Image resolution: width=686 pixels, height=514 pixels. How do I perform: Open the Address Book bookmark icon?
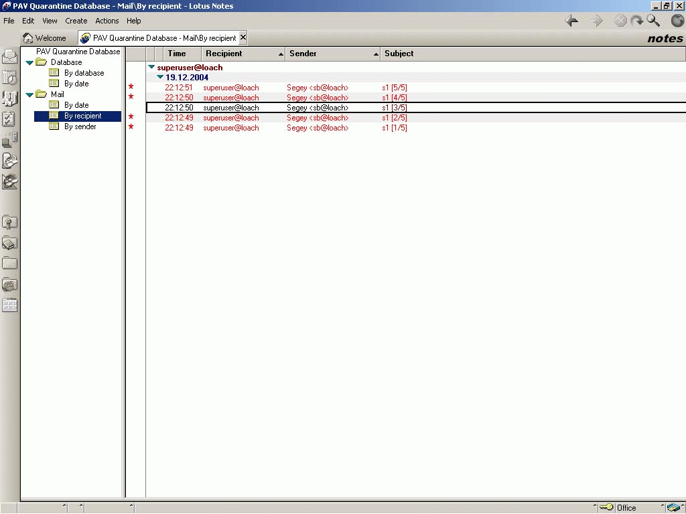pyautogui.click(x=9, y=98)
